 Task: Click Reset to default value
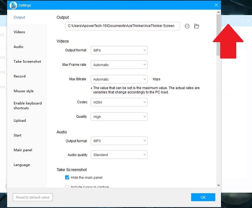(x=32, y=197)
